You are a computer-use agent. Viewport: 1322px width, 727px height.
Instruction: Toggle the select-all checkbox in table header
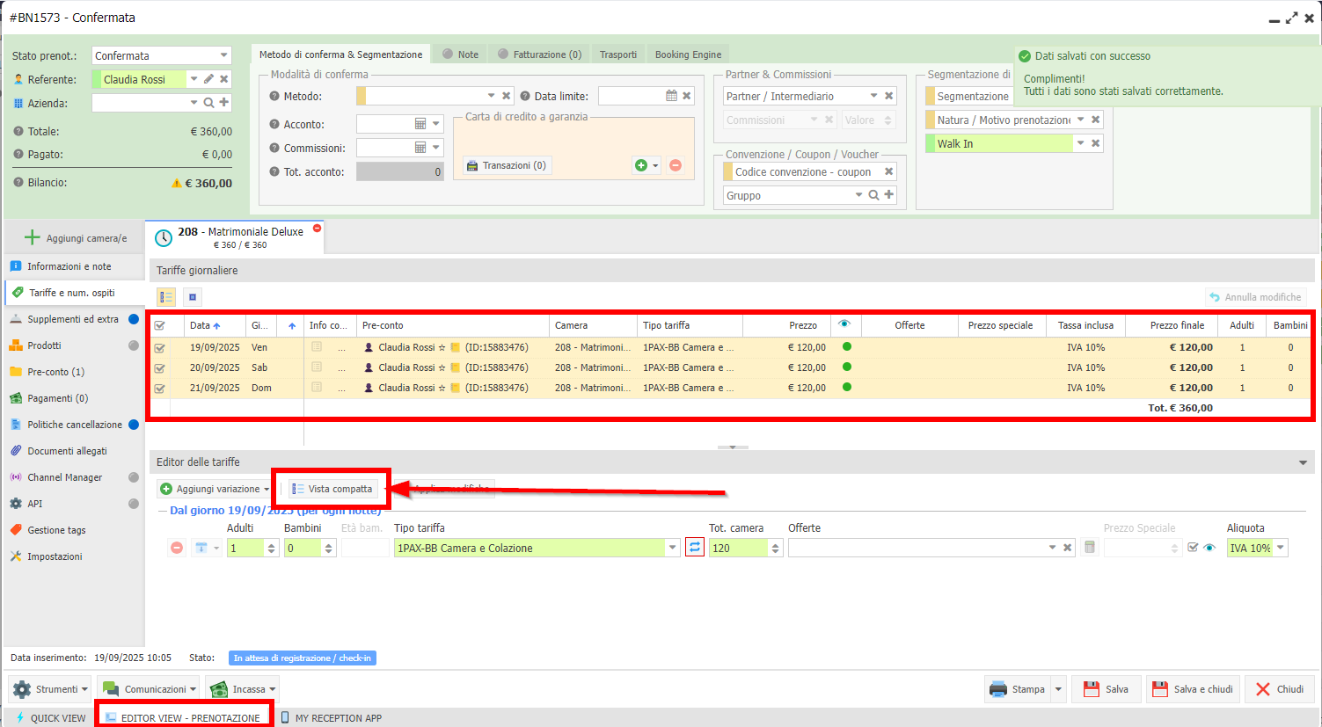(159, 325)
